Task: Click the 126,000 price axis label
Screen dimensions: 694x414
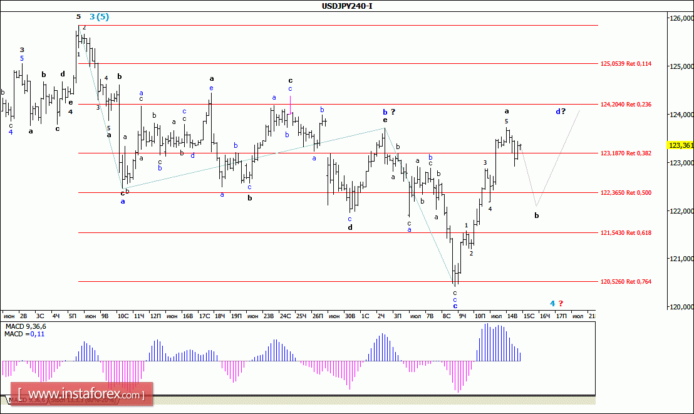Action: coord(682,18)
